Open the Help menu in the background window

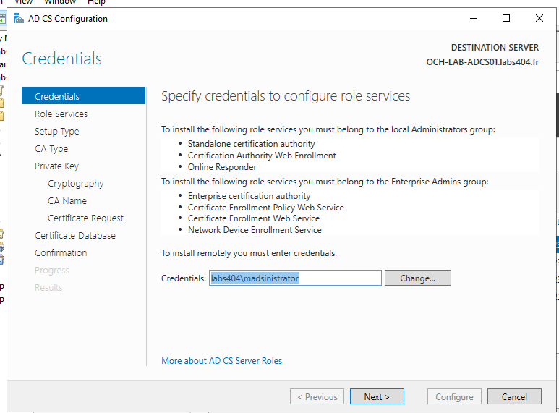point(97,2)
